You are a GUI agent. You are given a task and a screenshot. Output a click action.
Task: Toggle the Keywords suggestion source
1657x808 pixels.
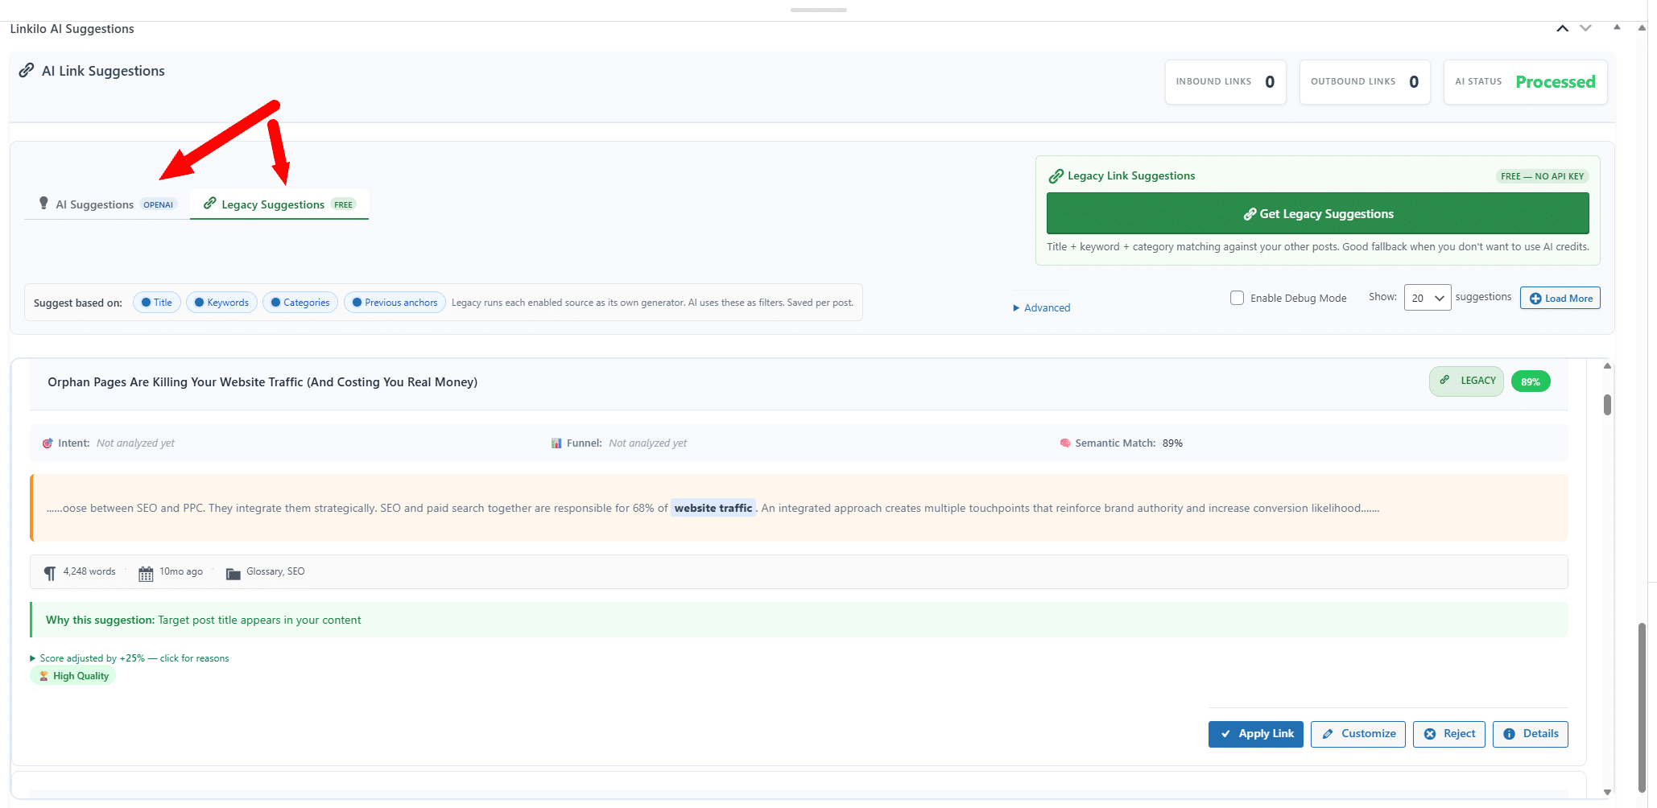coord(221,303)
